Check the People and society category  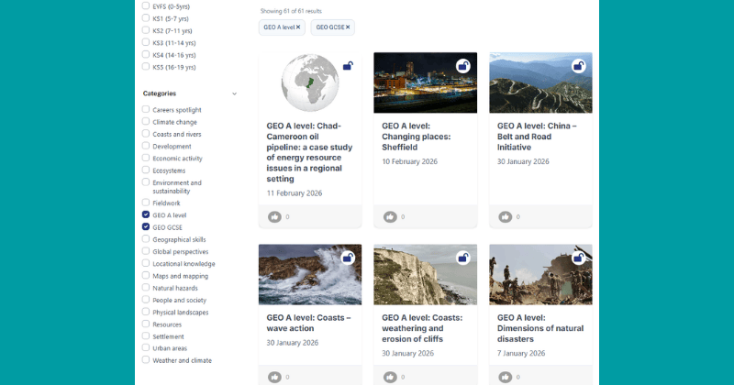146,300
